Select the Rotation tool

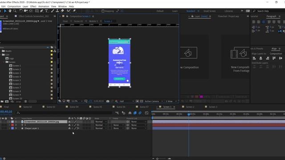(21, 11)
